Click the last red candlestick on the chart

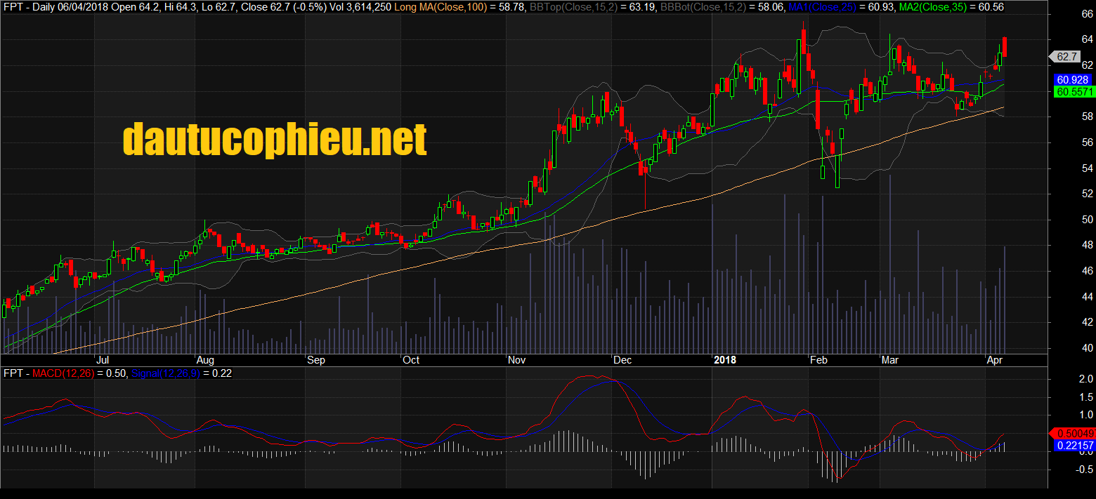coord(1005,46)
